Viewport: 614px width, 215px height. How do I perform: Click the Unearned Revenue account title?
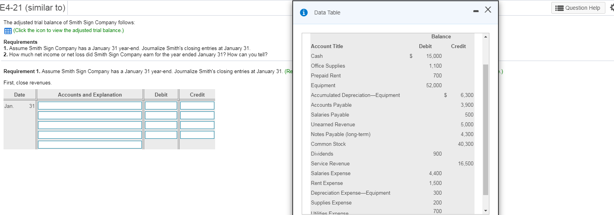pyautogui.click(x=333, y=124)
